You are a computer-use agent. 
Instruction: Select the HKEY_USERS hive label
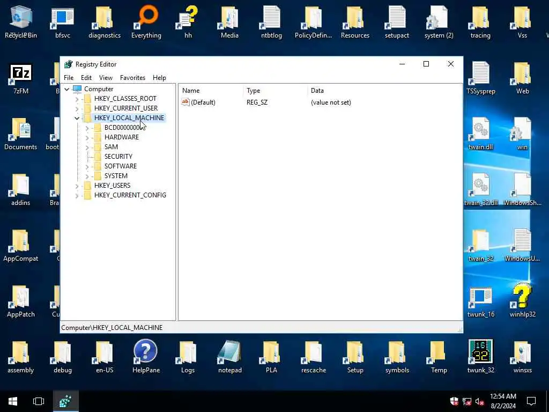[112, 185]
